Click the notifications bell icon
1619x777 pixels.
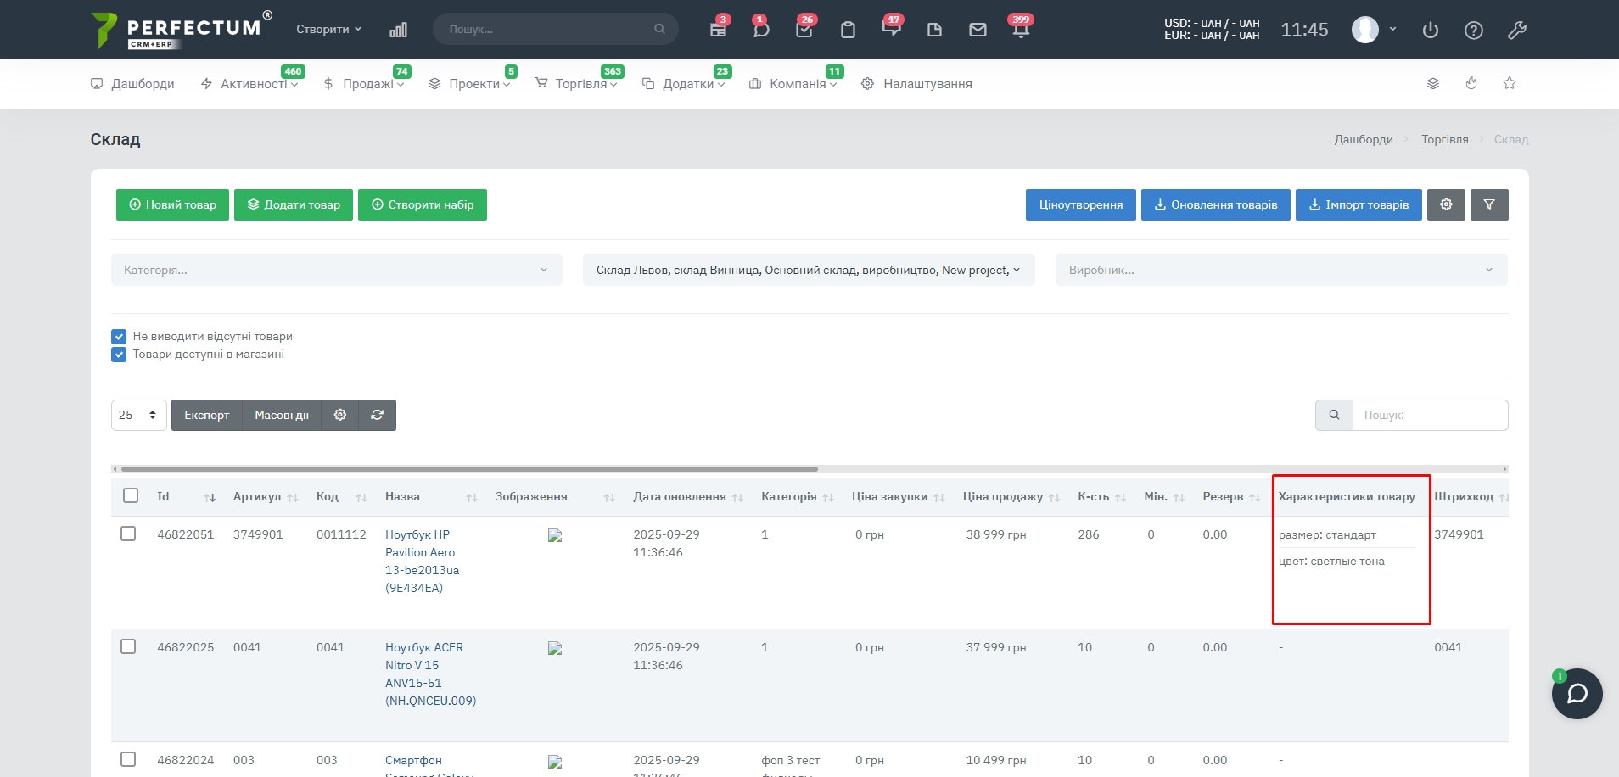(x=1021, y=30)
